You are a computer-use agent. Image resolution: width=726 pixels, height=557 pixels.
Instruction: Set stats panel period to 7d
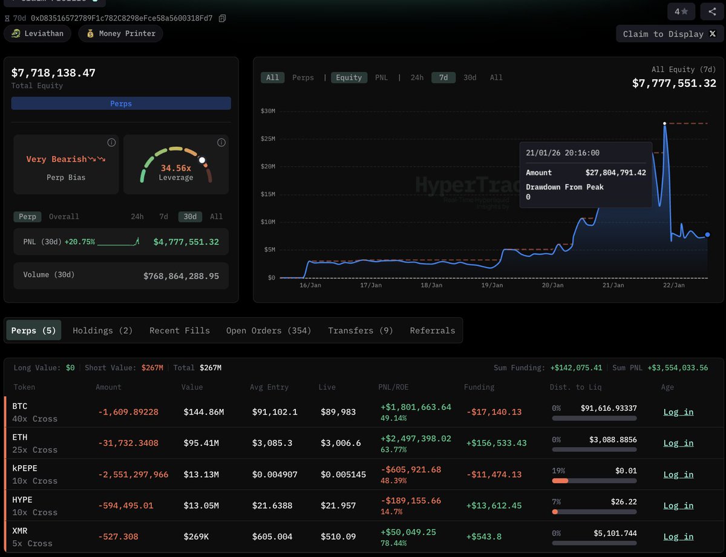click(x=163, y=216)
